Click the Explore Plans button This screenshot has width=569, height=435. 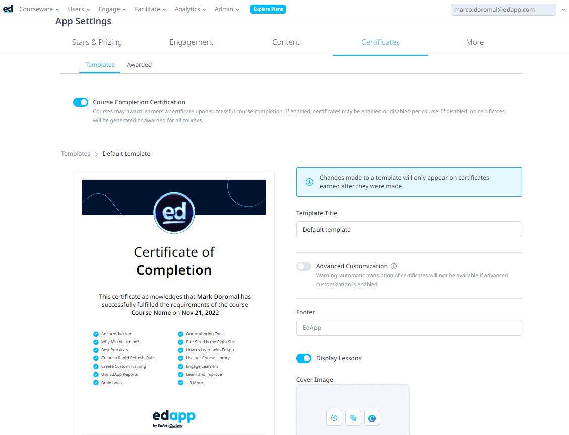point(268,9)
